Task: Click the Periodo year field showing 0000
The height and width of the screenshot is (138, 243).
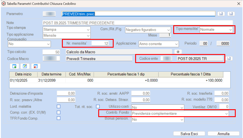Action: (223, 43)
